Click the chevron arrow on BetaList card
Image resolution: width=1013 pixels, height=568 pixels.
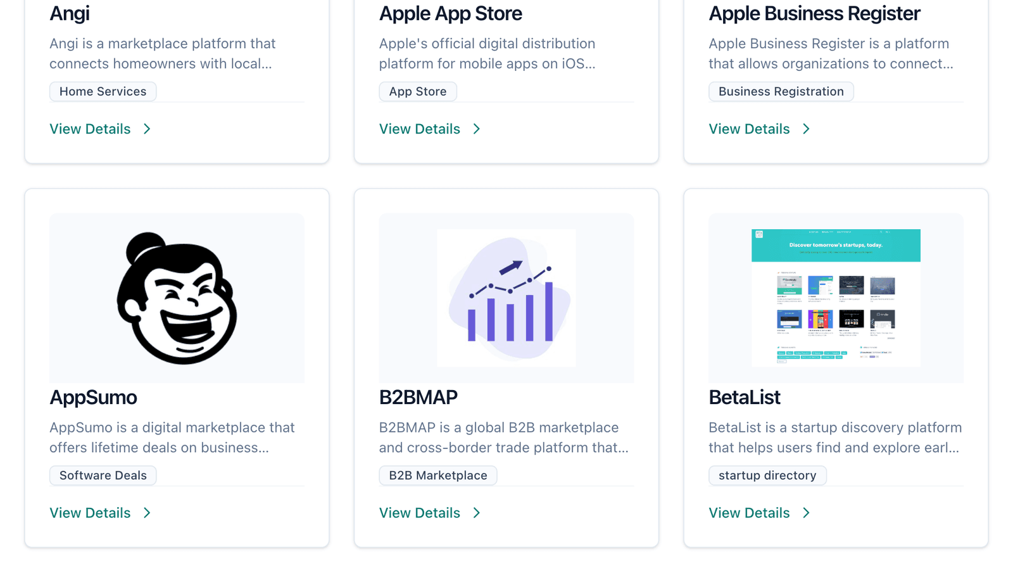coord(806,513)
